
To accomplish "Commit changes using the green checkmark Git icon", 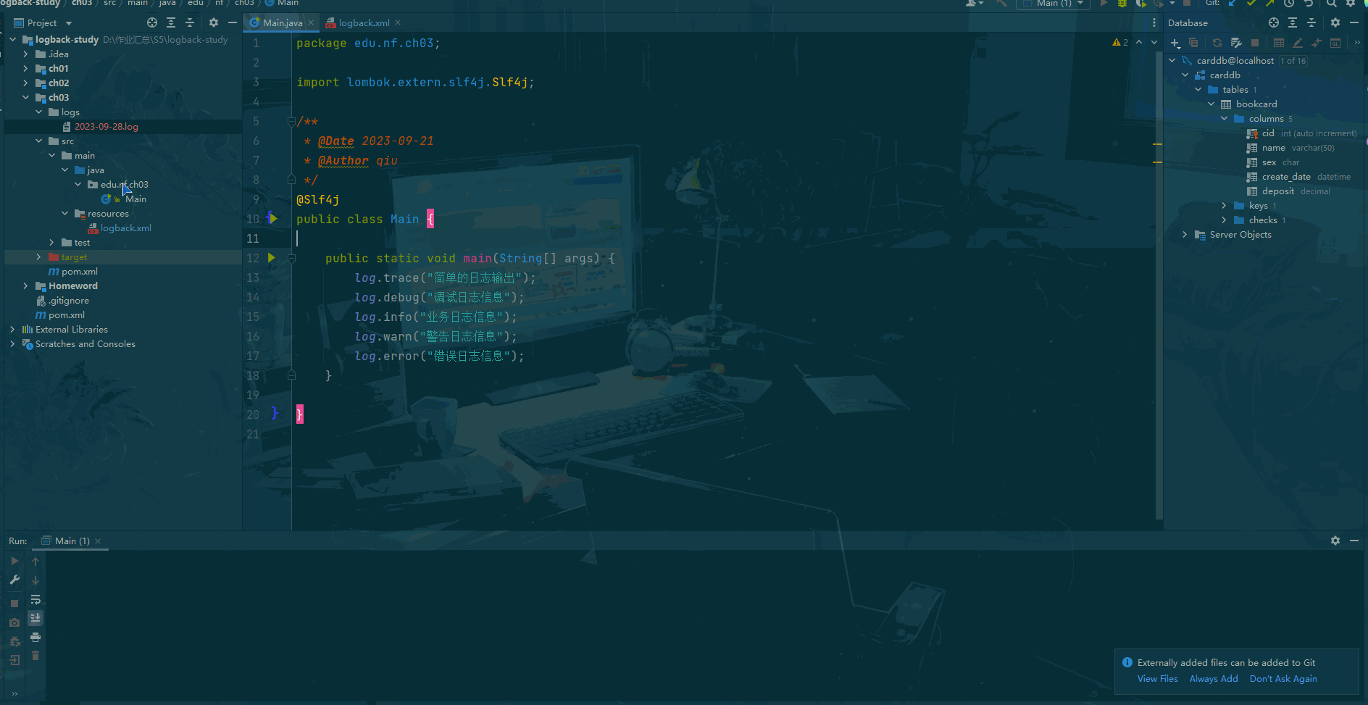I will coord(1251,4).
